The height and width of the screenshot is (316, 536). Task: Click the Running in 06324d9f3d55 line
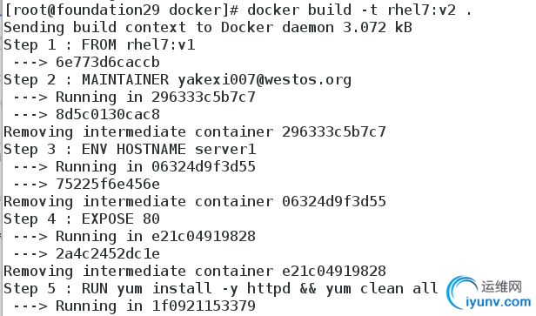coord(134,167)
